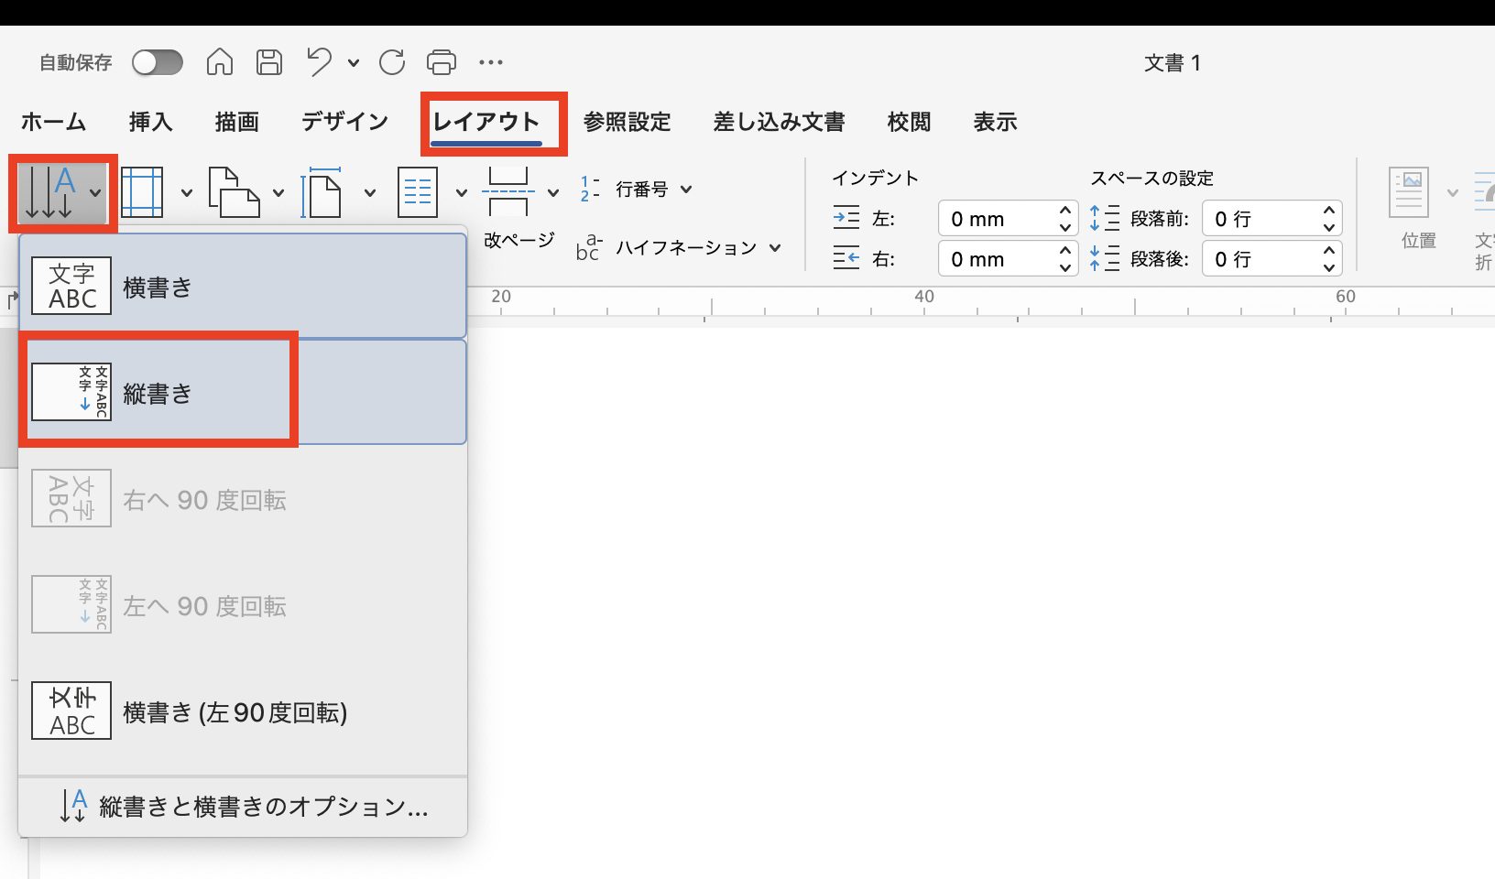Click the Page Size icon

(x=322, y=192)
